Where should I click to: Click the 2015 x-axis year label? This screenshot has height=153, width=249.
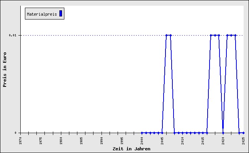203,140
